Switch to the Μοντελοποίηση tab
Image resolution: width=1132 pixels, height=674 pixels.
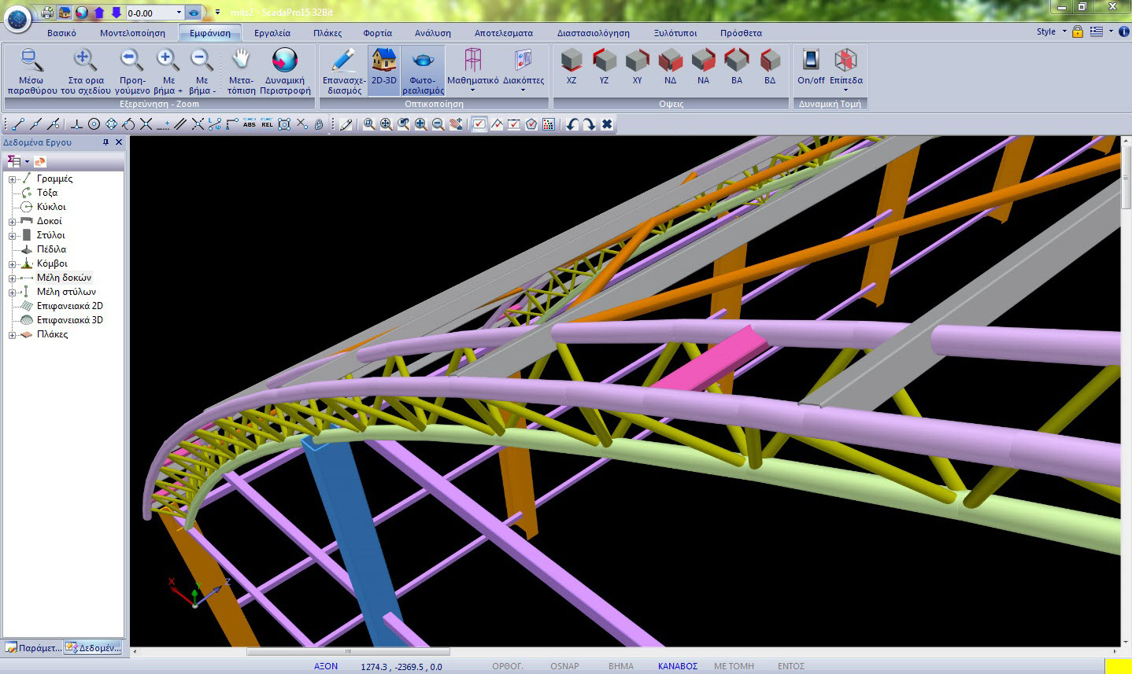(132, 33)
